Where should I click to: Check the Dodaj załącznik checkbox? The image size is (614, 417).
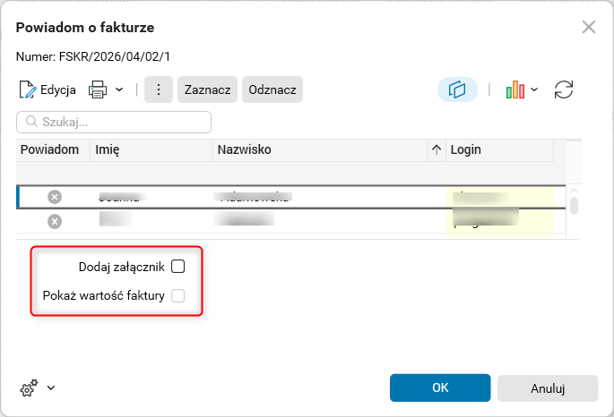[178, 267]
